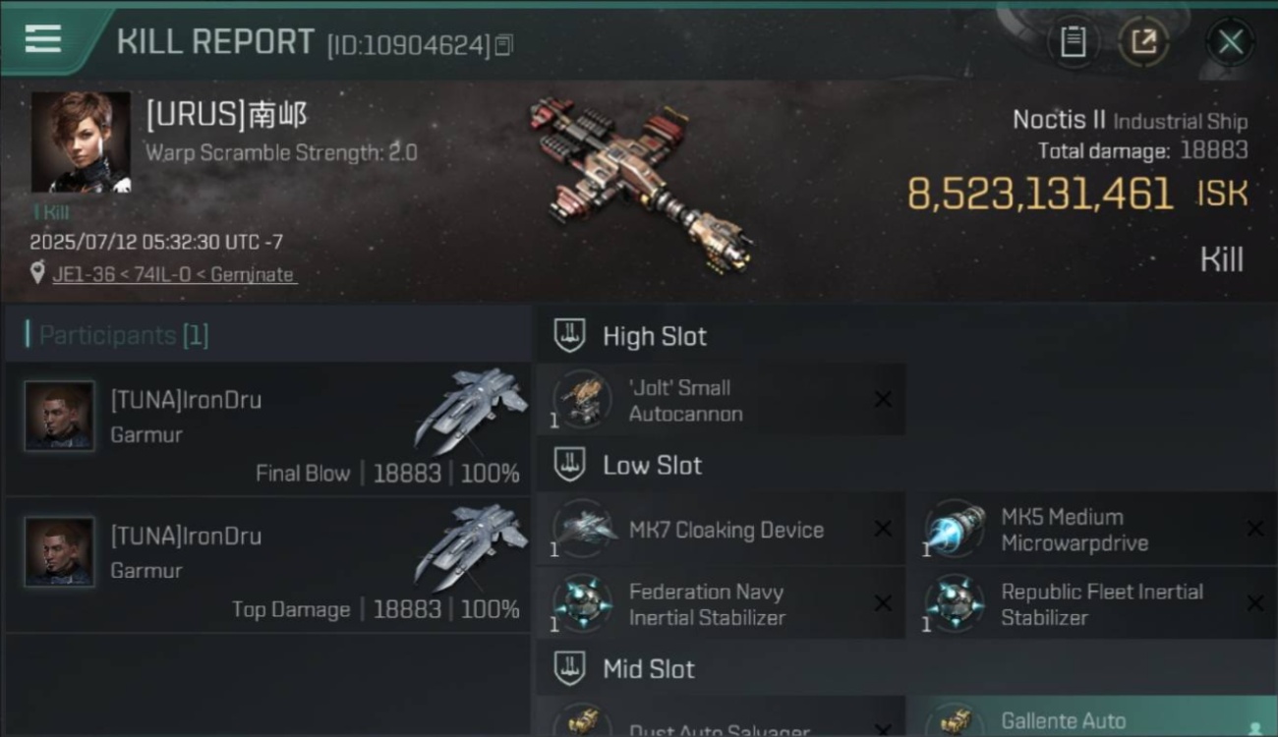
Task: Click the MK5 Medium Microwarpdrive icon
Action: (955, 530)
